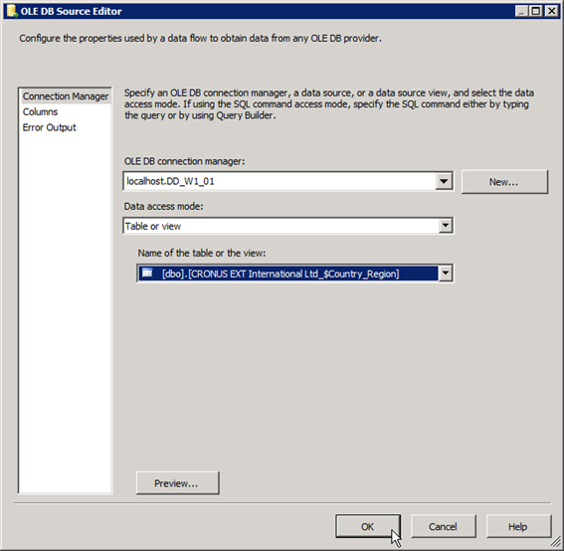Click the localhost.DD_W1_01 connection field
The width and height of the screenshot is (564, 551).
point(280,181)
